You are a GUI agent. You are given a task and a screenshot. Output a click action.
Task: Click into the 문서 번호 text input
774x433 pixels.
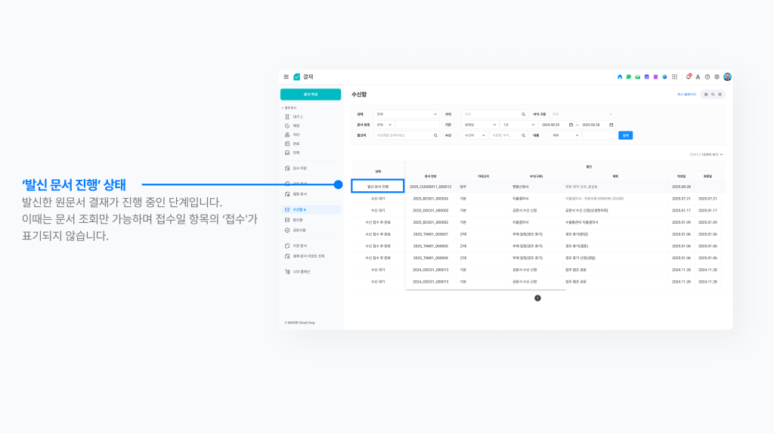[417, 125]
